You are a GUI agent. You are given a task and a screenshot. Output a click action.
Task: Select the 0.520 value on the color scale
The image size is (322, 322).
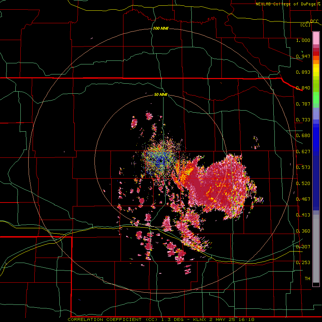(x=303, y=184)
